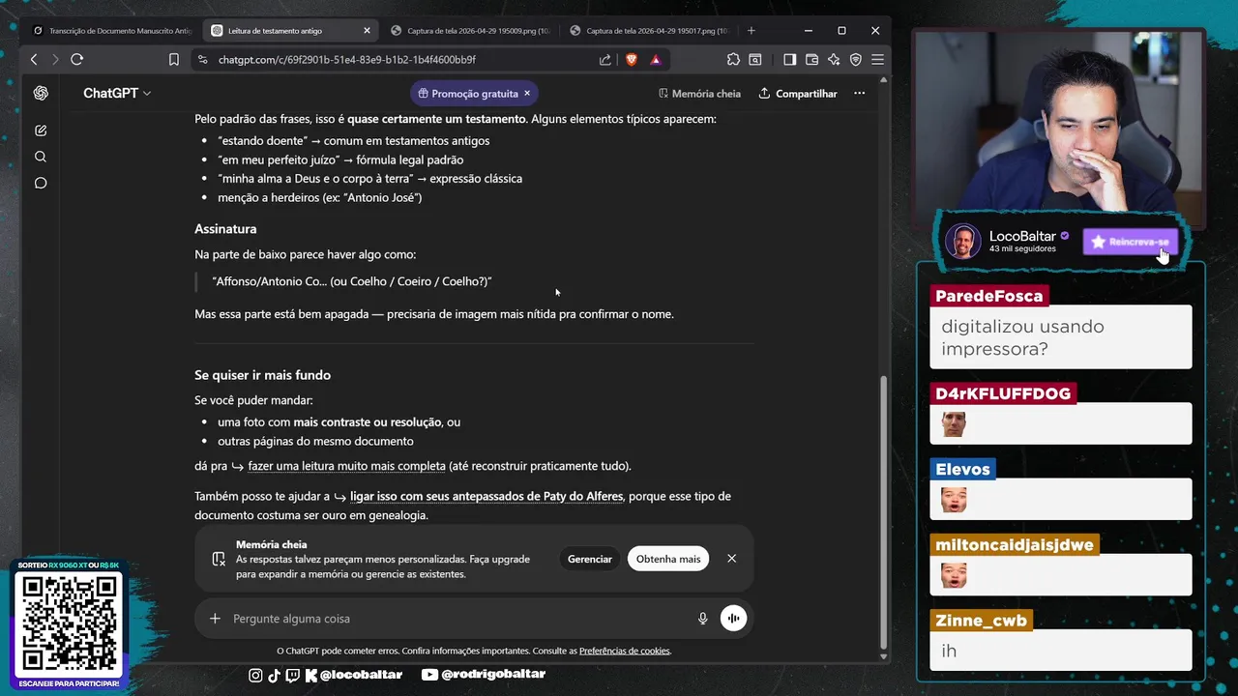Open browser main hamburger menu
This screenshot has height=696, width=1238.
(x=877, y=59)
